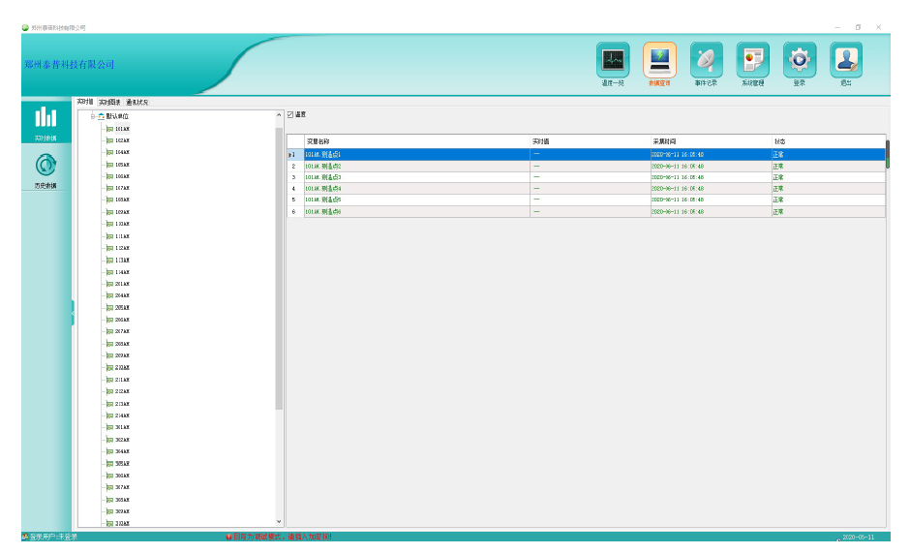Viewport: 910px width, 554px height.
Task: Toggle the 温度 checkbox
Action: point(290,115)
